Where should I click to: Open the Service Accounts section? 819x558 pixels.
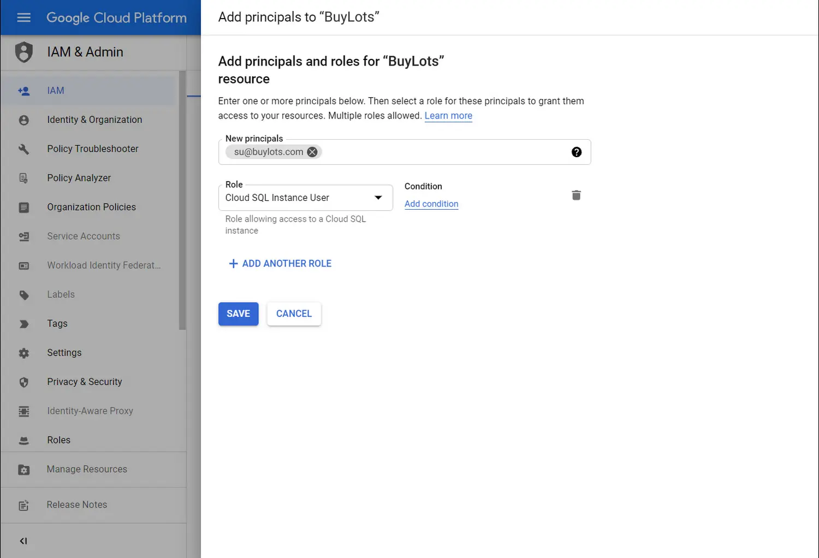tap(83, 236)
